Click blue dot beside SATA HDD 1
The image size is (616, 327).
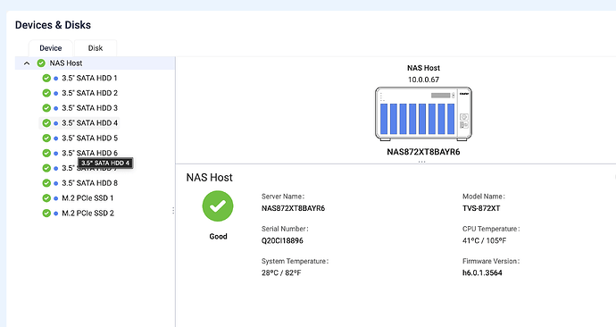click(55, 79)
